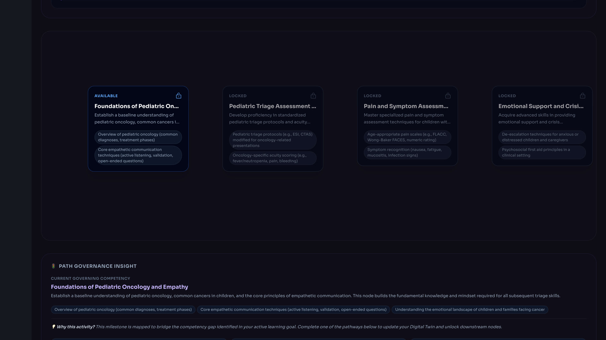This screenshot has height=340, width=606.
Task: Click the lock icon on Pediatric Triage Assessment card
Action: point(313,96)
